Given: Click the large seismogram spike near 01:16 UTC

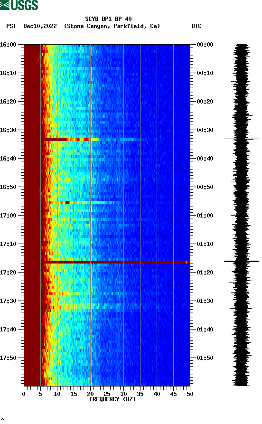Looking at the screenshot, I should 241,261.
